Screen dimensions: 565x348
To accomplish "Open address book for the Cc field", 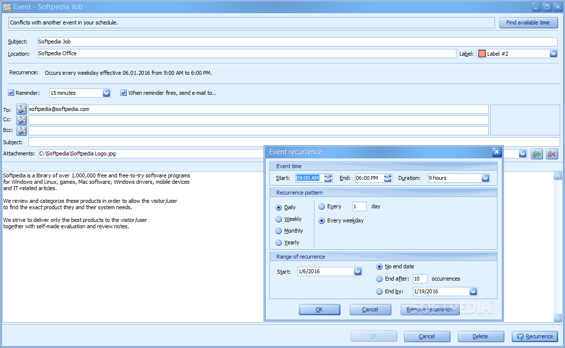I will 21,120.
